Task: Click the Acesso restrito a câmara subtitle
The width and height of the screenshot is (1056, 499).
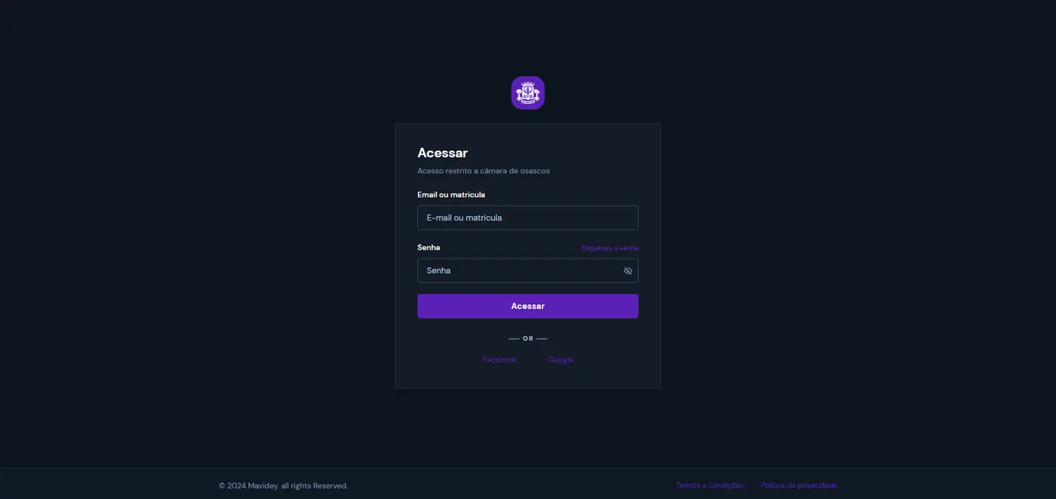Action: (483, 171)
